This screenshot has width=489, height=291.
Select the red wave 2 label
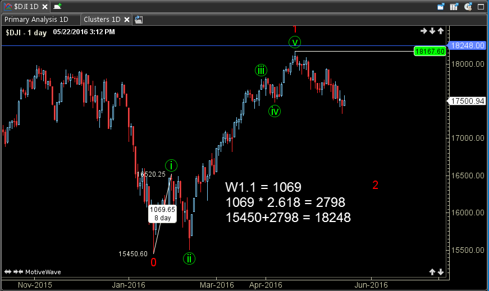coord(376,185)
